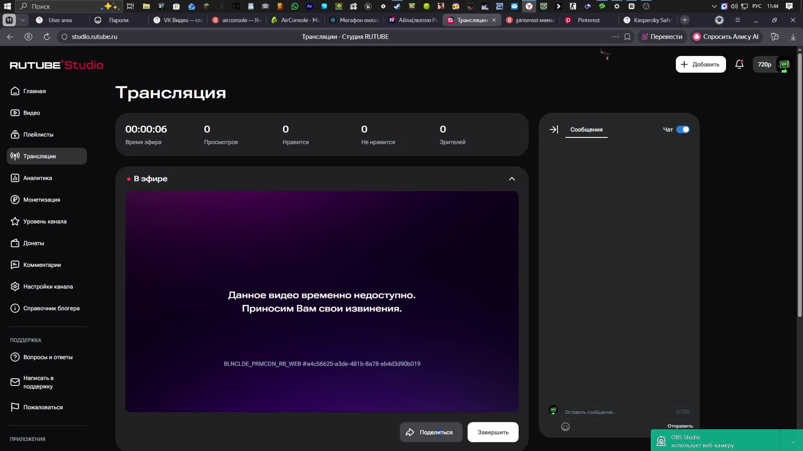This screenshot has width=803, height=451.
Task: Click Перевести in the browser toolbar
Action: click(x=662, y=37)
